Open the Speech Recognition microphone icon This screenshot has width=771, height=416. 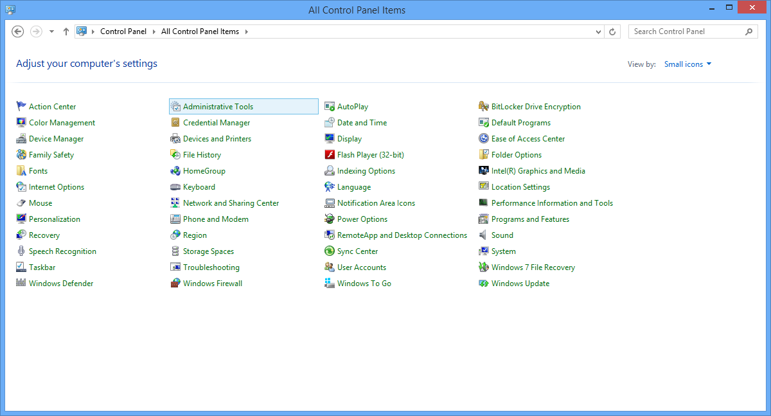coord(21,251)
